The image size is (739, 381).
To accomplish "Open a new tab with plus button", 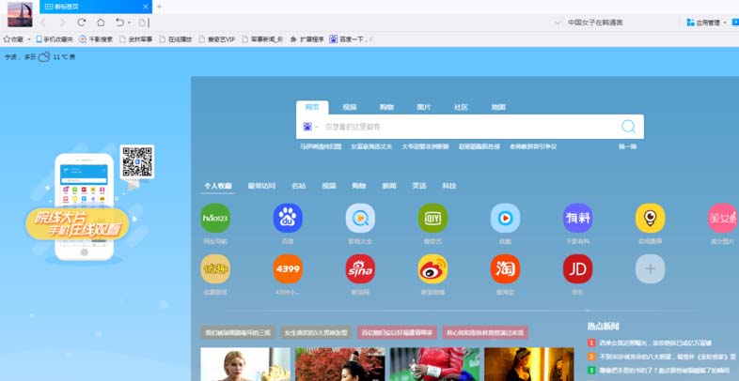I will pyautogui.click(x=159, y=7).
